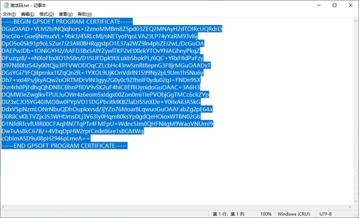The image size is (359, 218).
Task: Click the line starting with D0RilCsKlLTVZjx
Action: point(101,116)
